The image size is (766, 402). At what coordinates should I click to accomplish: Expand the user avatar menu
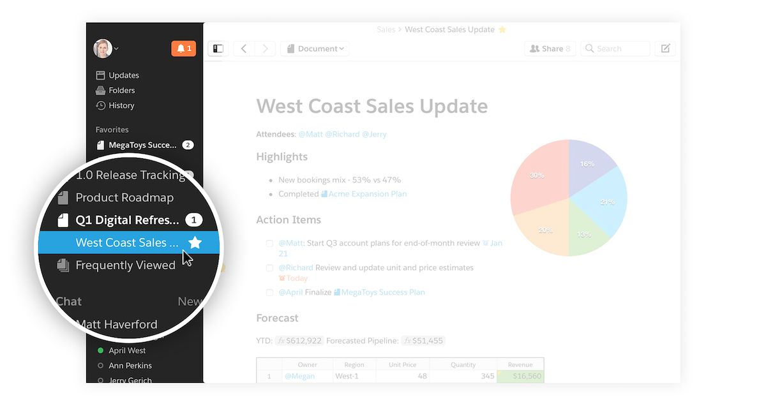pyautogui.click(x=106, y=48)
